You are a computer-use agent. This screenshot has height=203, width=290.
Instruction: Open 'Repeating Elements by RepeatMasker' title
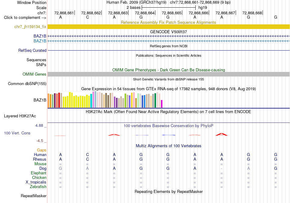click(x=169, y=191)
